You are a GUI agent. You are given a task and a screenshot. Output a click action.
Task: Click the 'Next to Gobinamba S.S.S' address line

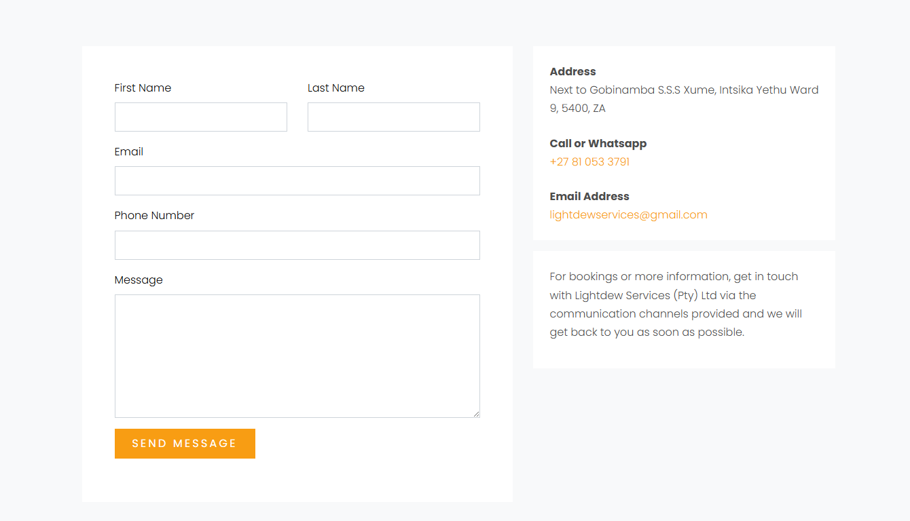tap(683, 90)
